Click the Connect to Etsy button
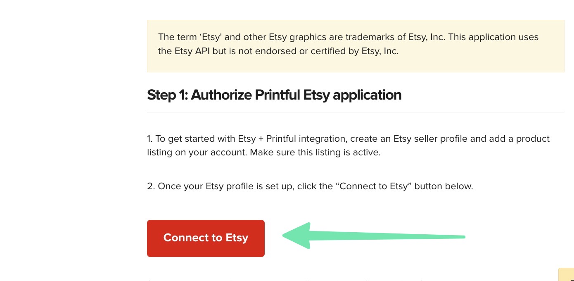Viewport: 574px width, 281px height. 206,238
